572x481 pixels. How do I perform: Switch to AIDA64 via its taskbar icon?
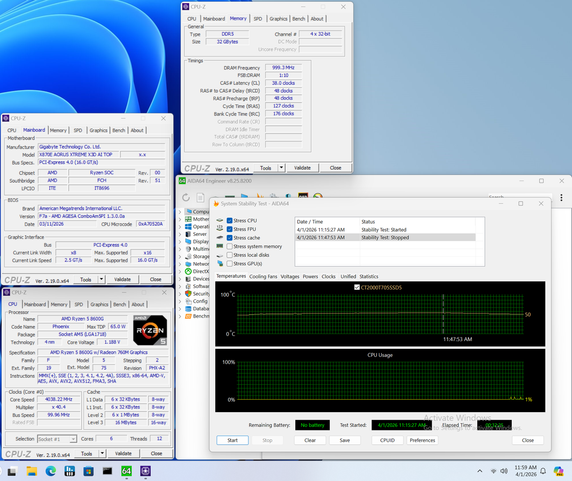126,471
